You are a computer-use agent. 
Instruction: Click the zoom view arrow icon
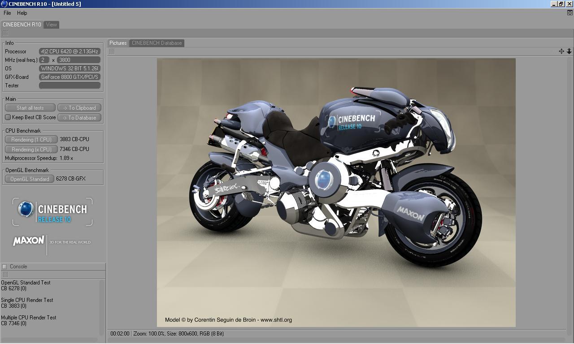tap(569, 52)
